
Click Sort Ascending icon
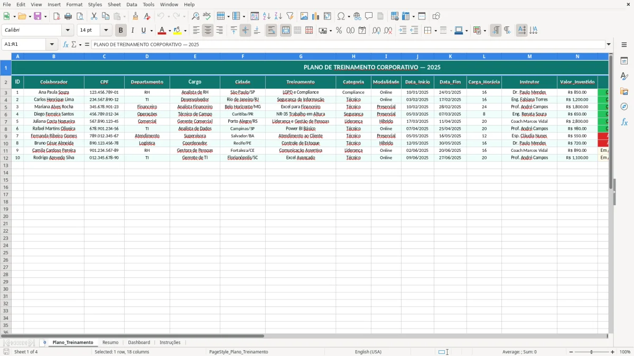[x=267, y=16]
